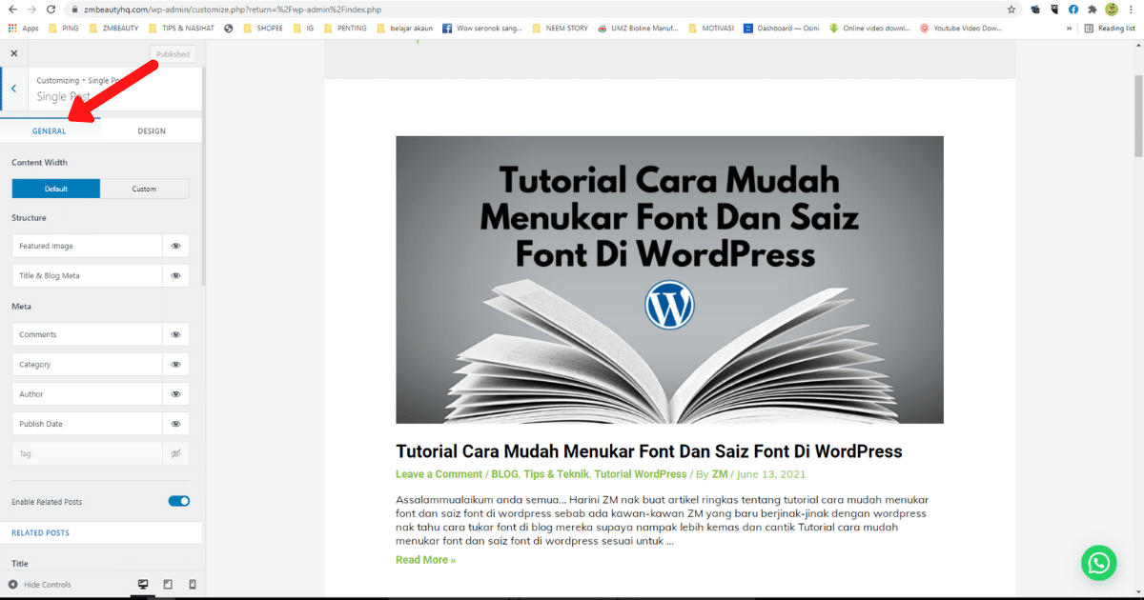
Task: Click the Title & Blog Meta row
Action: (101, 275)
